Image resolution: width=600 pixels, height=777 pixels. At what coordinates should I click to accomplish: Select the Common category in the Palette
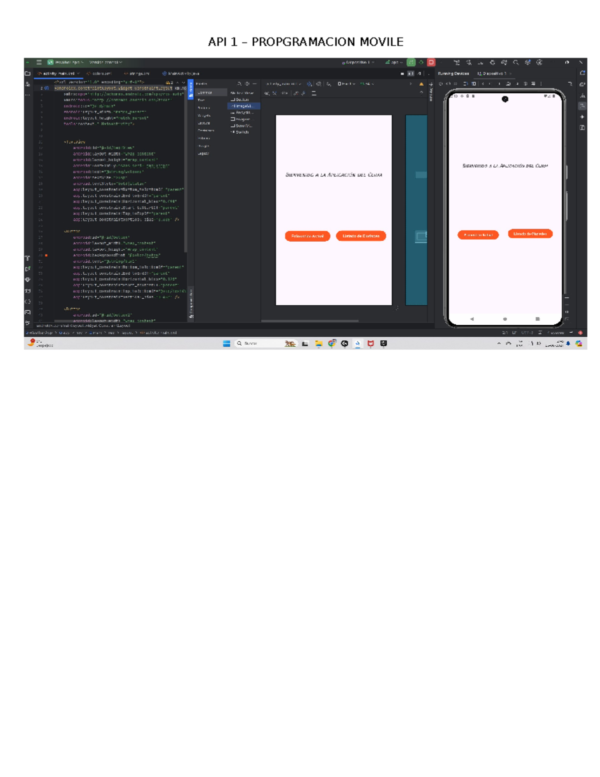[205, 92]
